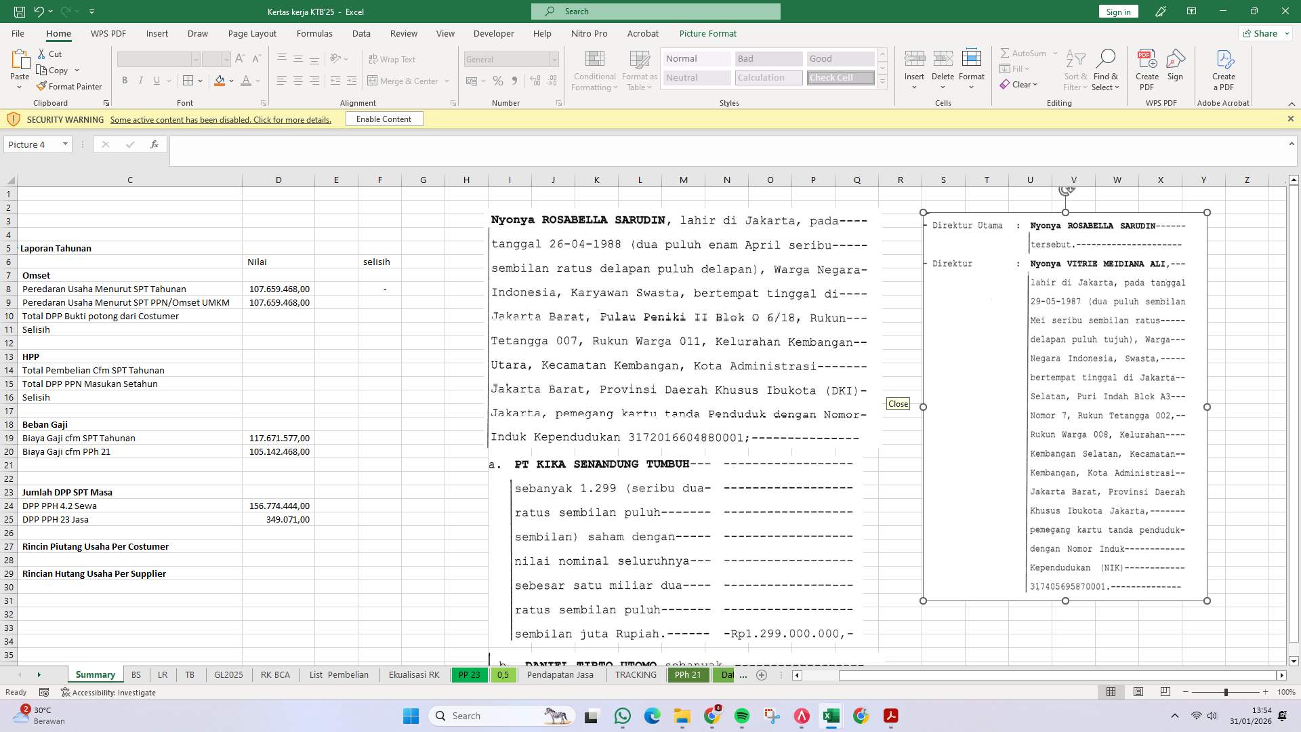The width and height of the screenshot is (1301, 732).
Task: Click the security warning details link
Action: coord(220,119)
